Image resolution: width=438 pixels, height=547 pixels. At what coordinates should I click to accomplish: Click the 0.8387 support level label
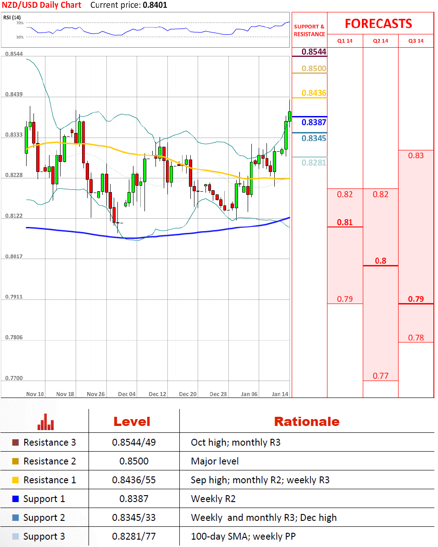pos(314,122)
